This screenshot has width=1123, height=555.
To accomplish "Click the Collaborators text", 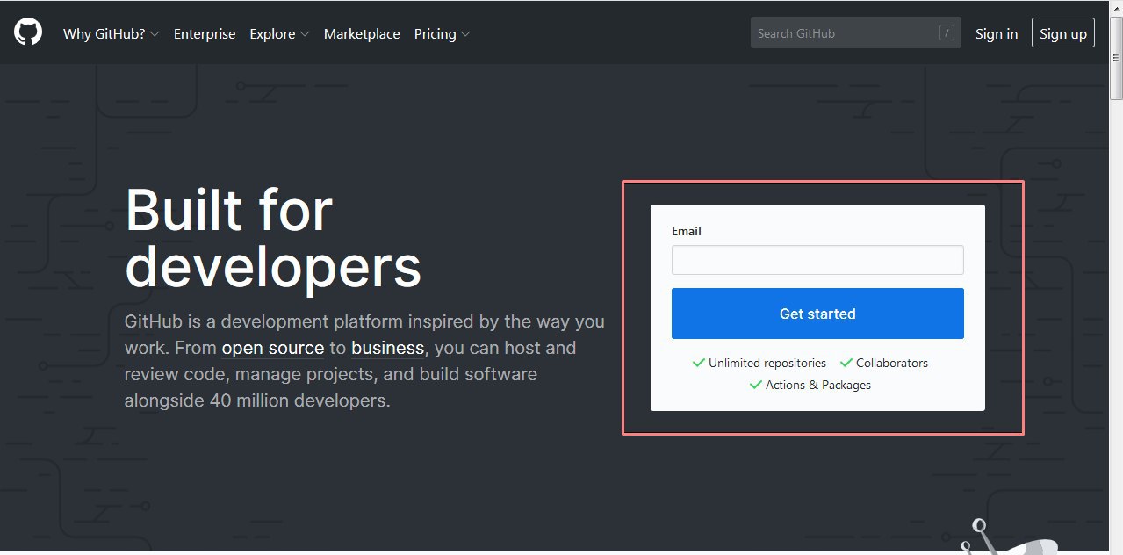I will pos(892,363).
